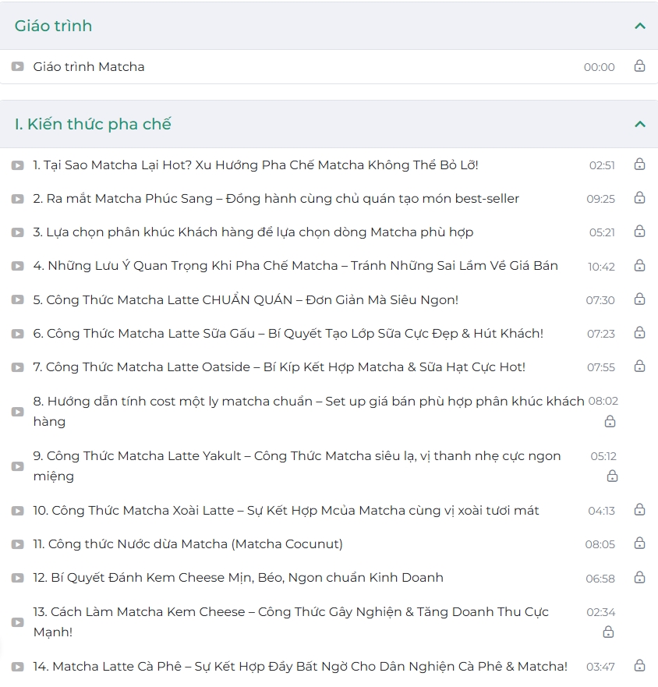
Task: Collapse the I. Kiến thức pha chế section
Action: [639, 123]
